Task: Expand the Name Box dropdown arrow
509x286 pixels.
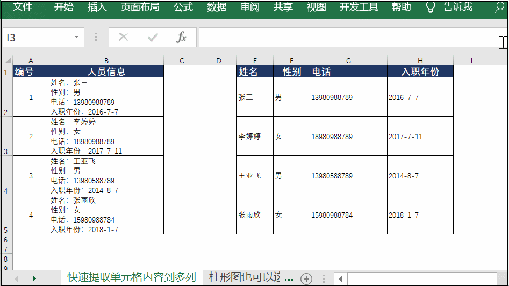Action: coord(77,37)
